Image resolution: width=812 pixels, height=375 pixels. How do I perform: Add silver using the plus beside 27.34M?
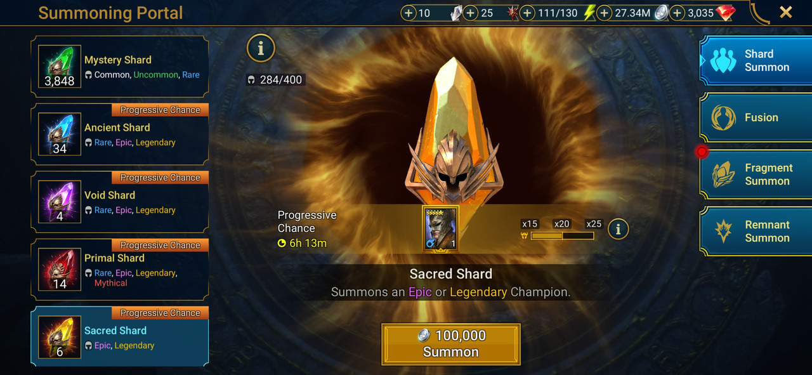point(605,13)
